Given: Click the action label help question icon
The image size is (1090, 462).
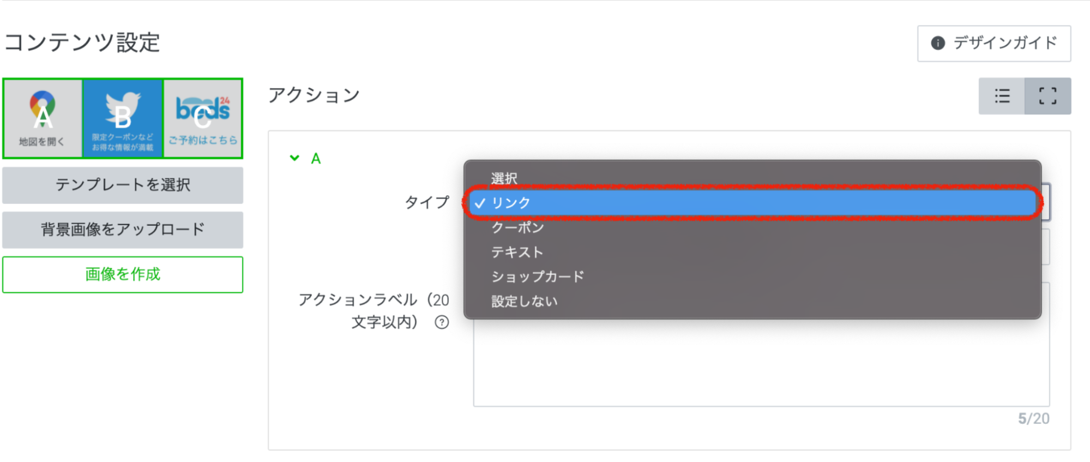Looking at the screenshot, I should pos(442,322).
